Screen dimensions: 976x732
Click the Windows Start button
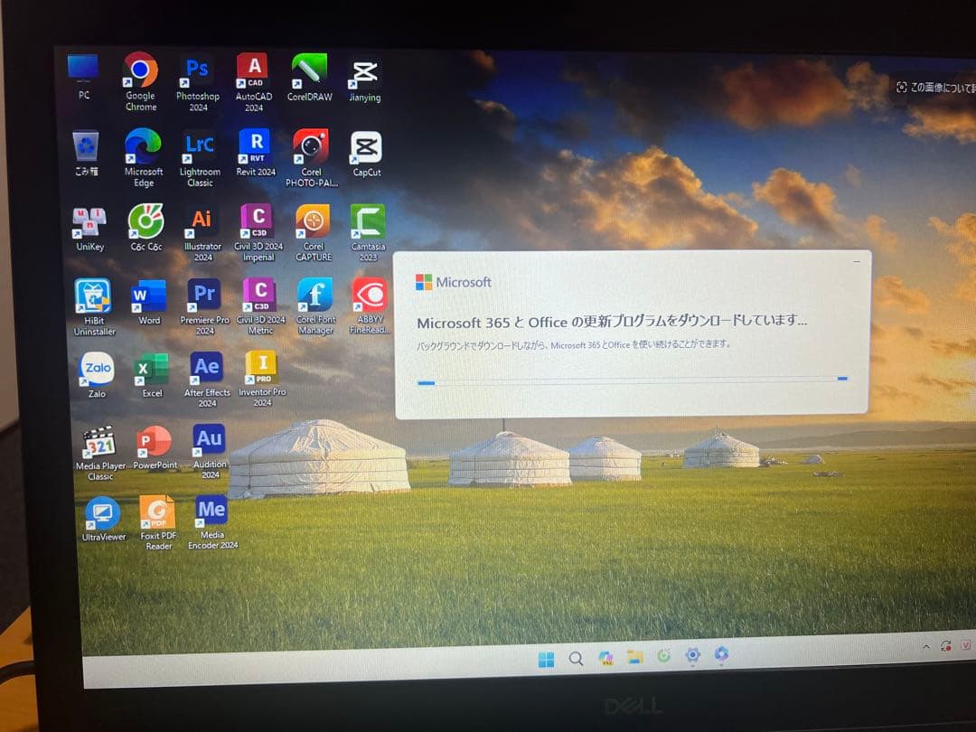coord(546,659)
